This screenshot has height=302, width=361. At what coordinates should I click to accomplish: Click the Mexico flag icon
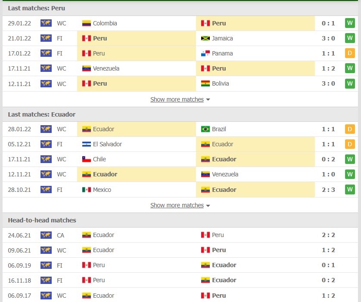point(87,190)
